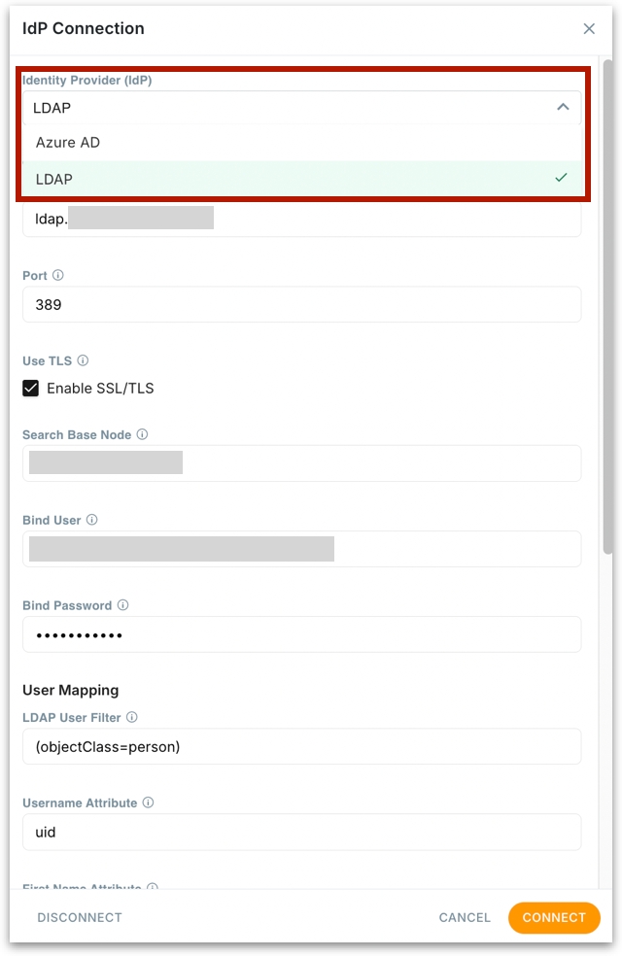Click the DISCONNECT button
The image size is (622, 956).
(x=80, y=917)
